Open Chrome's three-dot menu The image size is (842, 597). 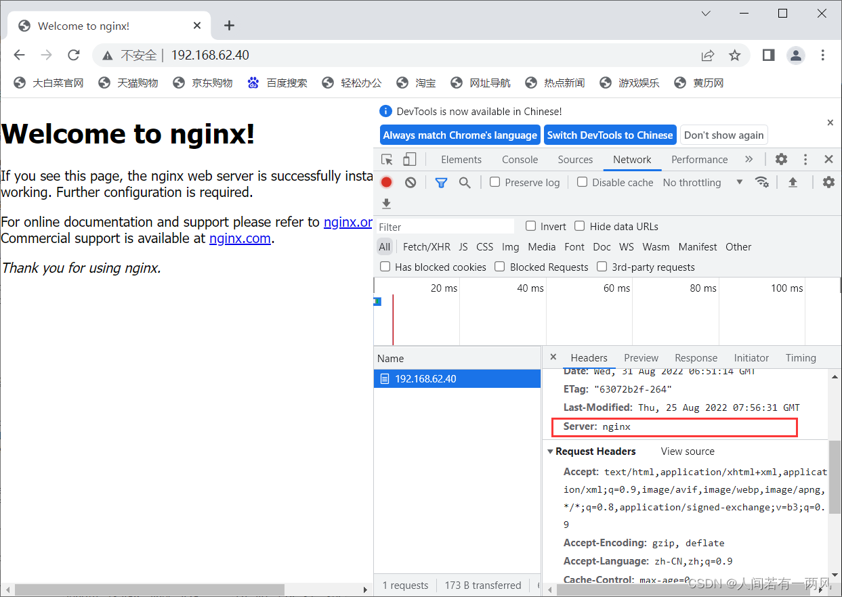click(x=822, y=55)
